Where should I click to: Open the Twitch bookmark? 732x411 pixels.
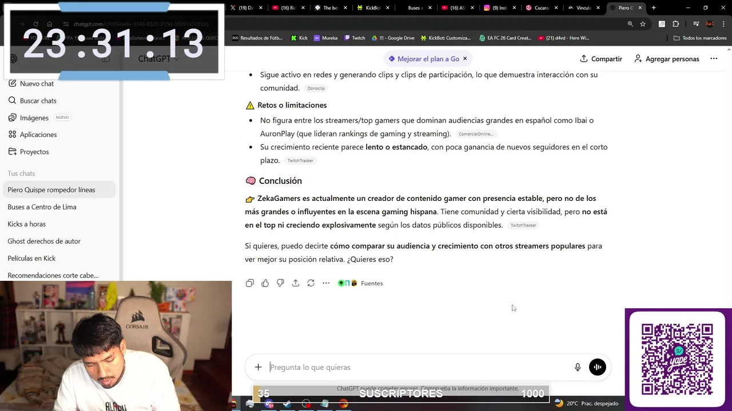pos(355,38)
